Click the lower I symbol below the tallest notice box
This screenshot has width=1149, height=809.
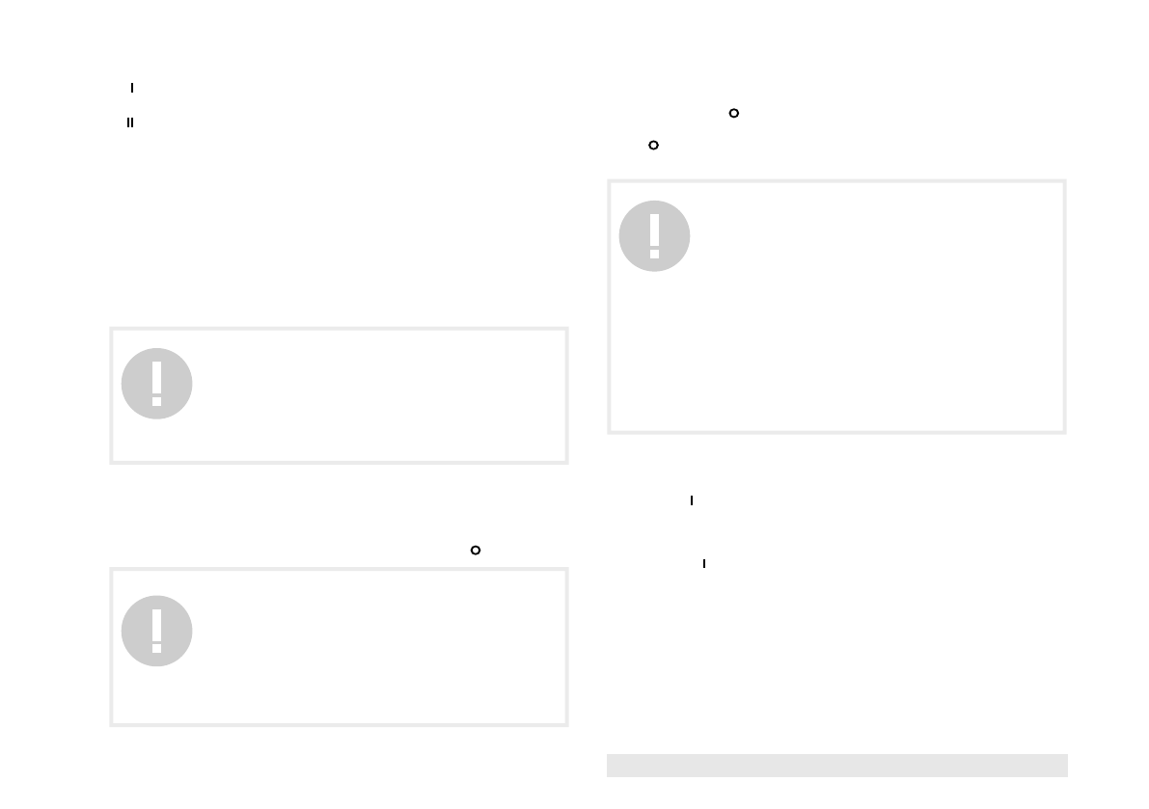tap(703, 562)
